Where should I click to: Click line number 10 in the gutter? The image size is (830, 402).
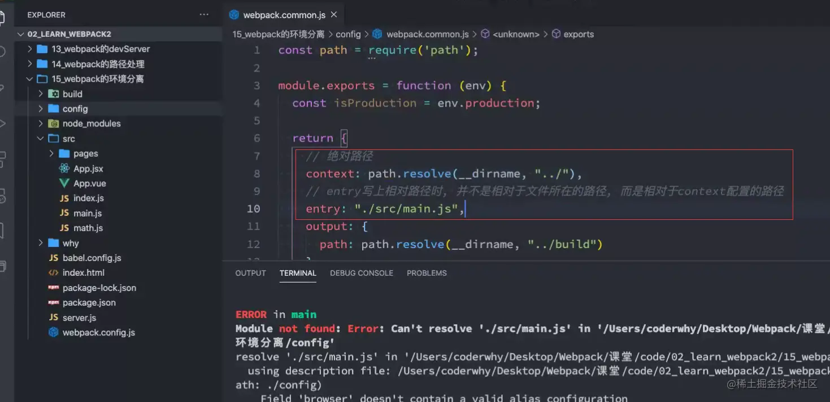click(254, 209)
